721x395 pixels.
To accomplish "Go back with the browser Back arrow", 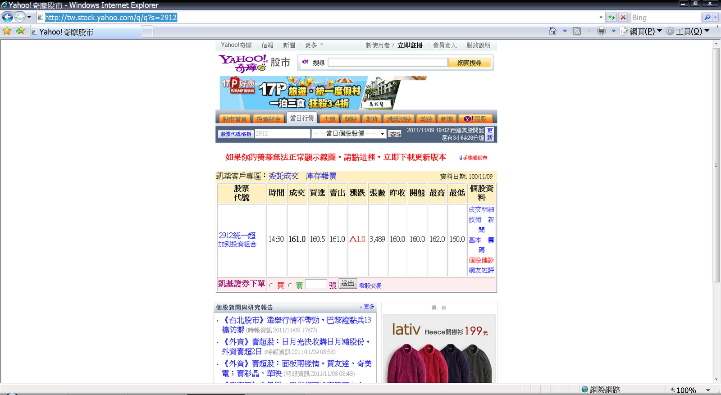I will pyautogui.click(x=8, y=18).
